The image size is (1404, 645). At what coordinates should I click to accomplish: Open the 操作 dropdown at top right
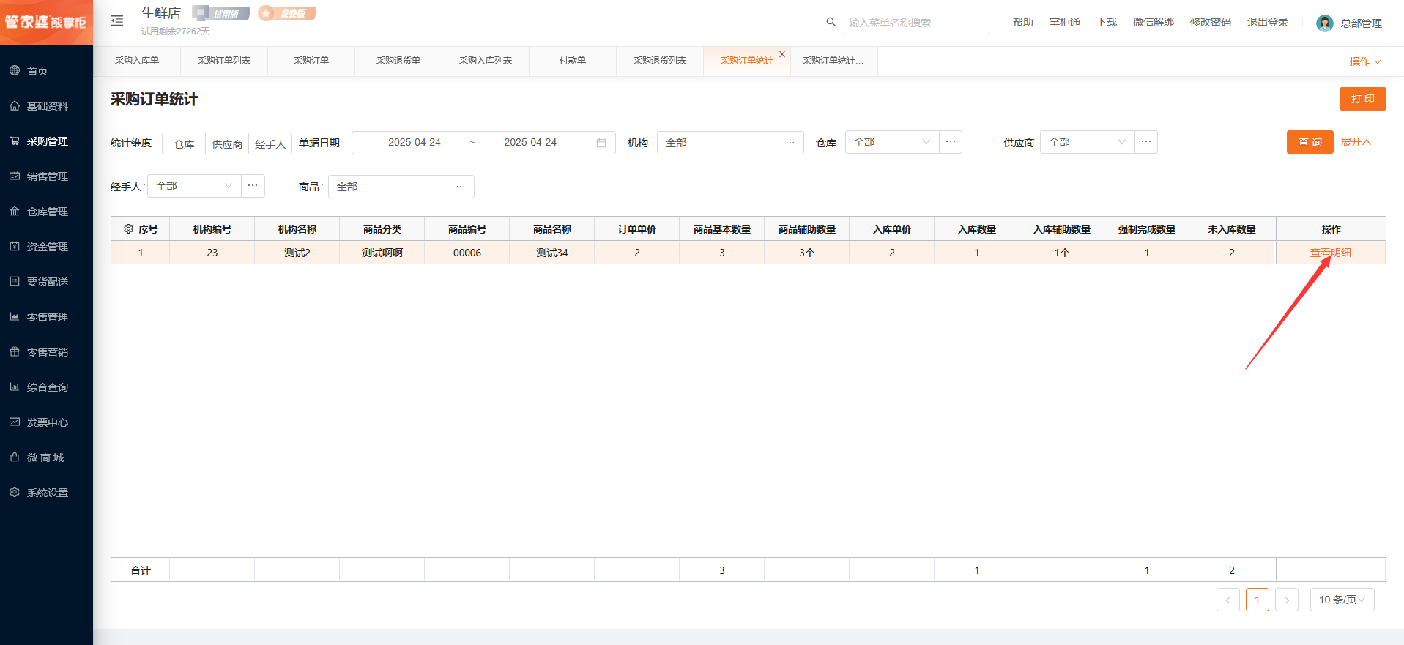pyautogui.click(x=1364, y=61)
